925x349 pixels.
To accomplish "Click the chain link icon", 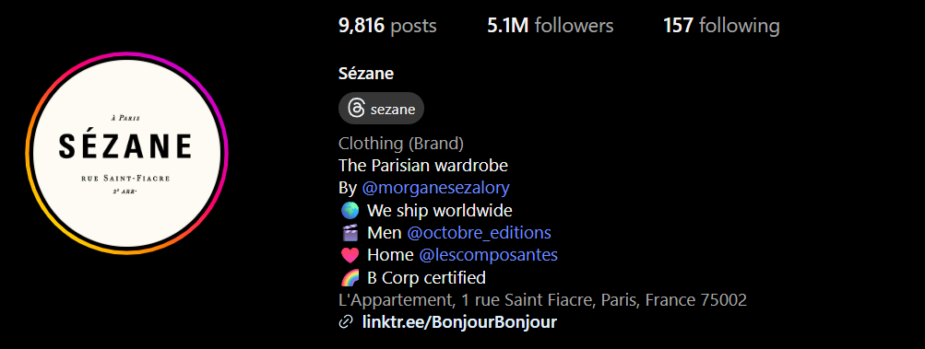I will coord(346,322).
